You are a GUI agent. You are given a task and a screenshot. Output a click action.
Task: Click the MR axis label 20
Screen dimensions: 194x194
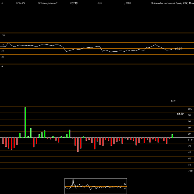tap(189, 134)
